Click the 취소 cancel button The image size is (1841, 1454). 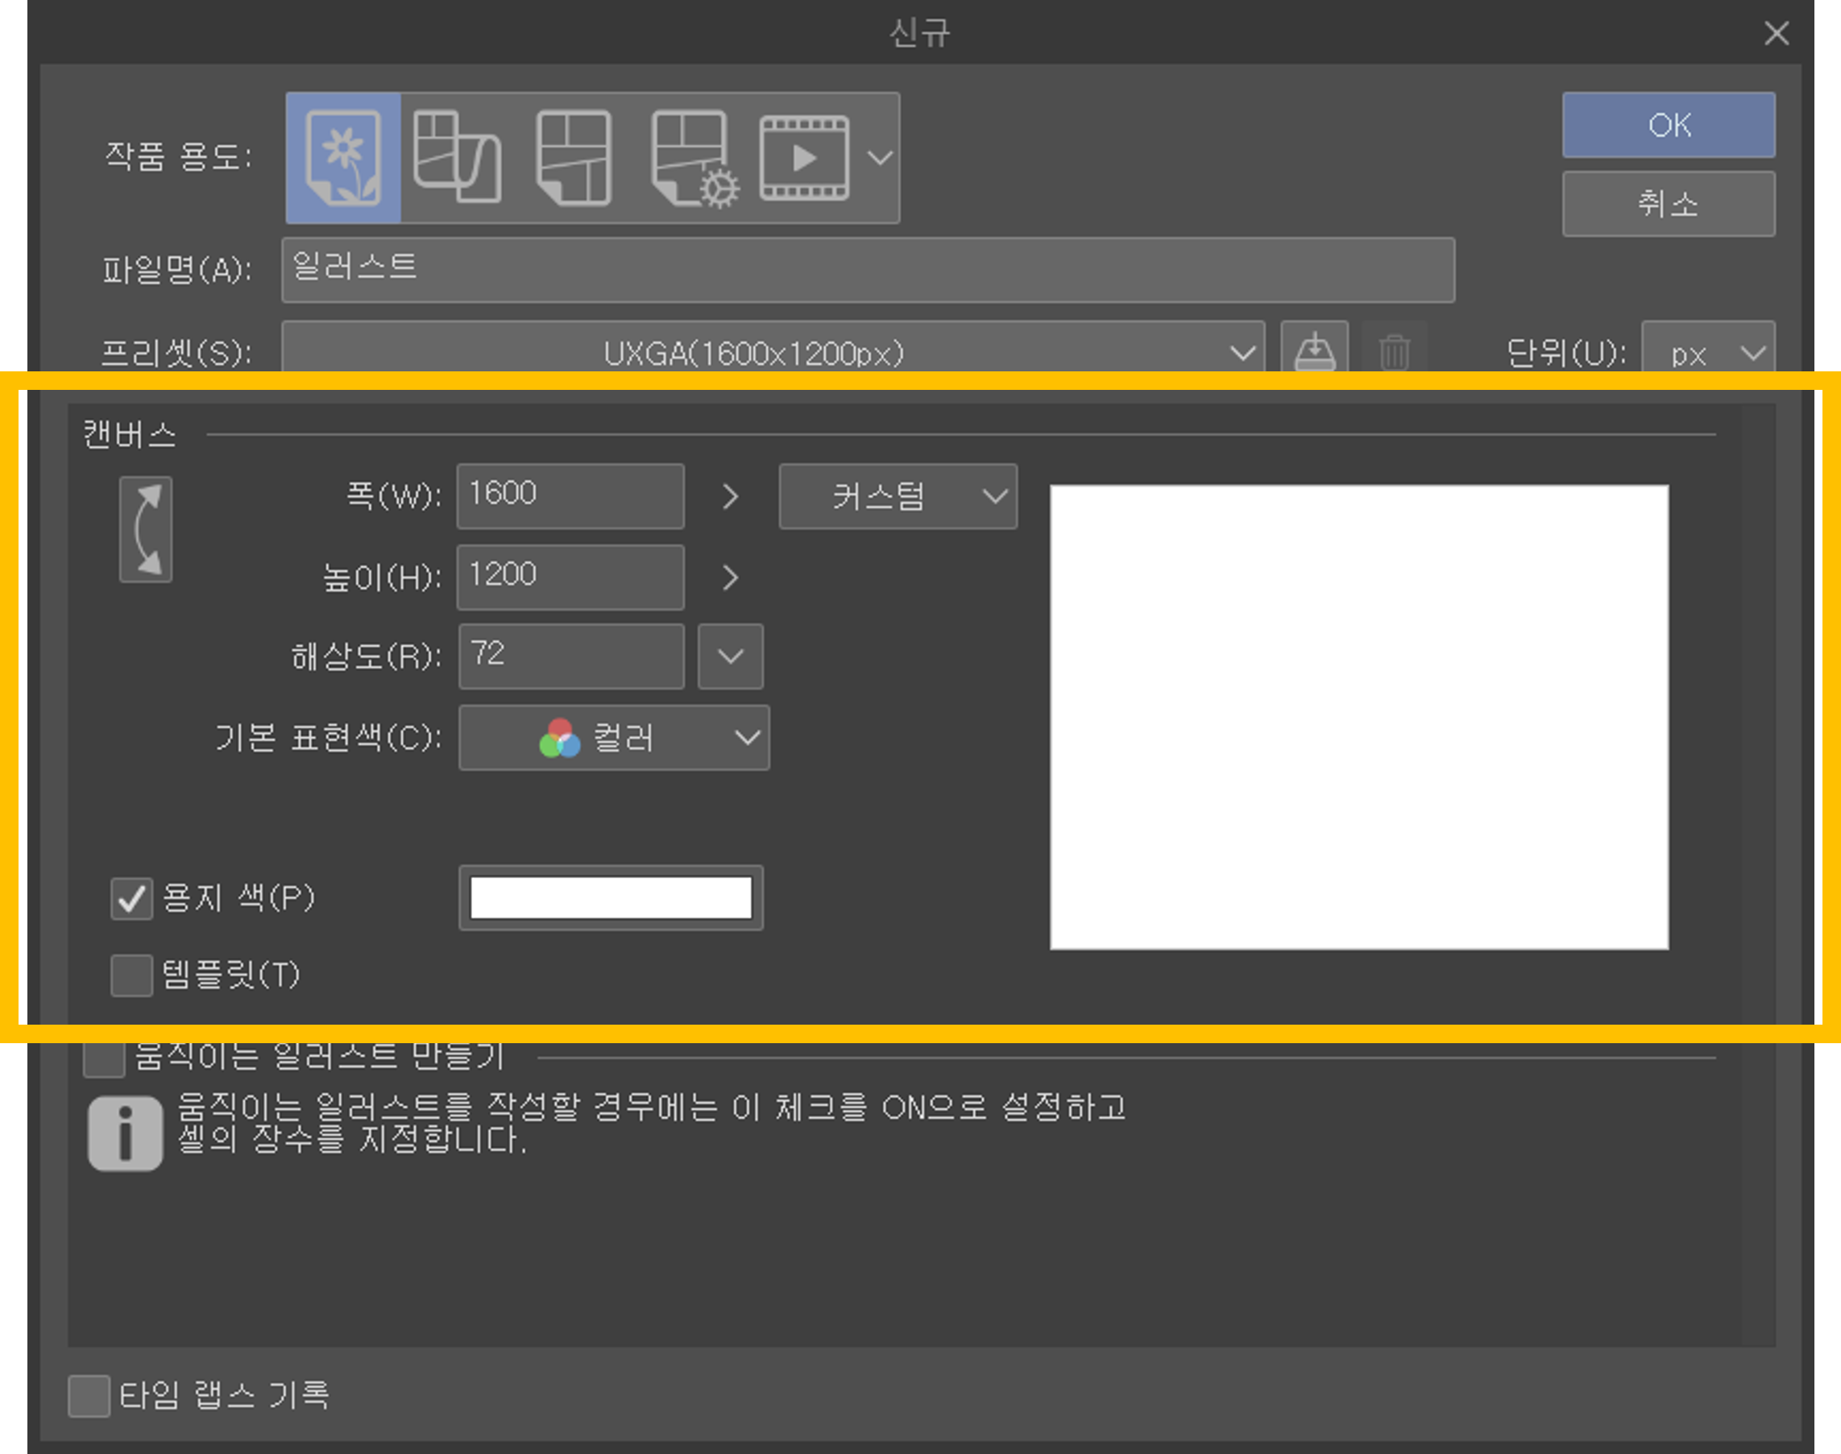click(1668, 205)
